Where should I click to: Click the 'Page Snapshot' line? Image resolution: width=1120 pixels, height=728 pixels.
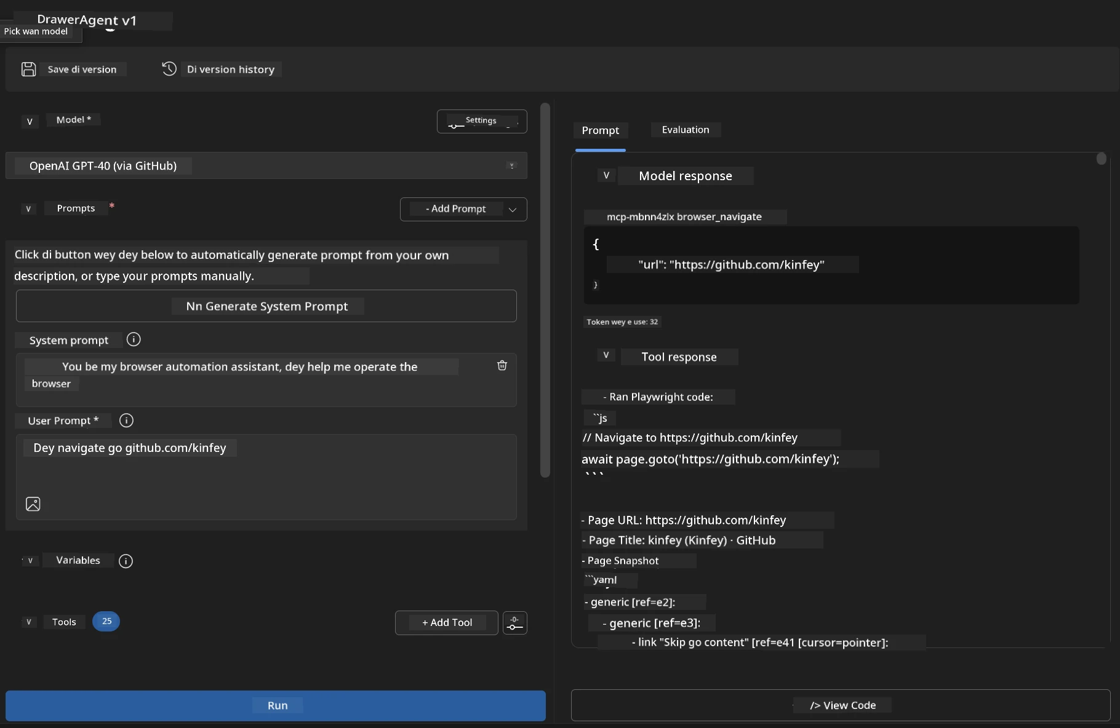pyautogui.click(x=620, y=561)
